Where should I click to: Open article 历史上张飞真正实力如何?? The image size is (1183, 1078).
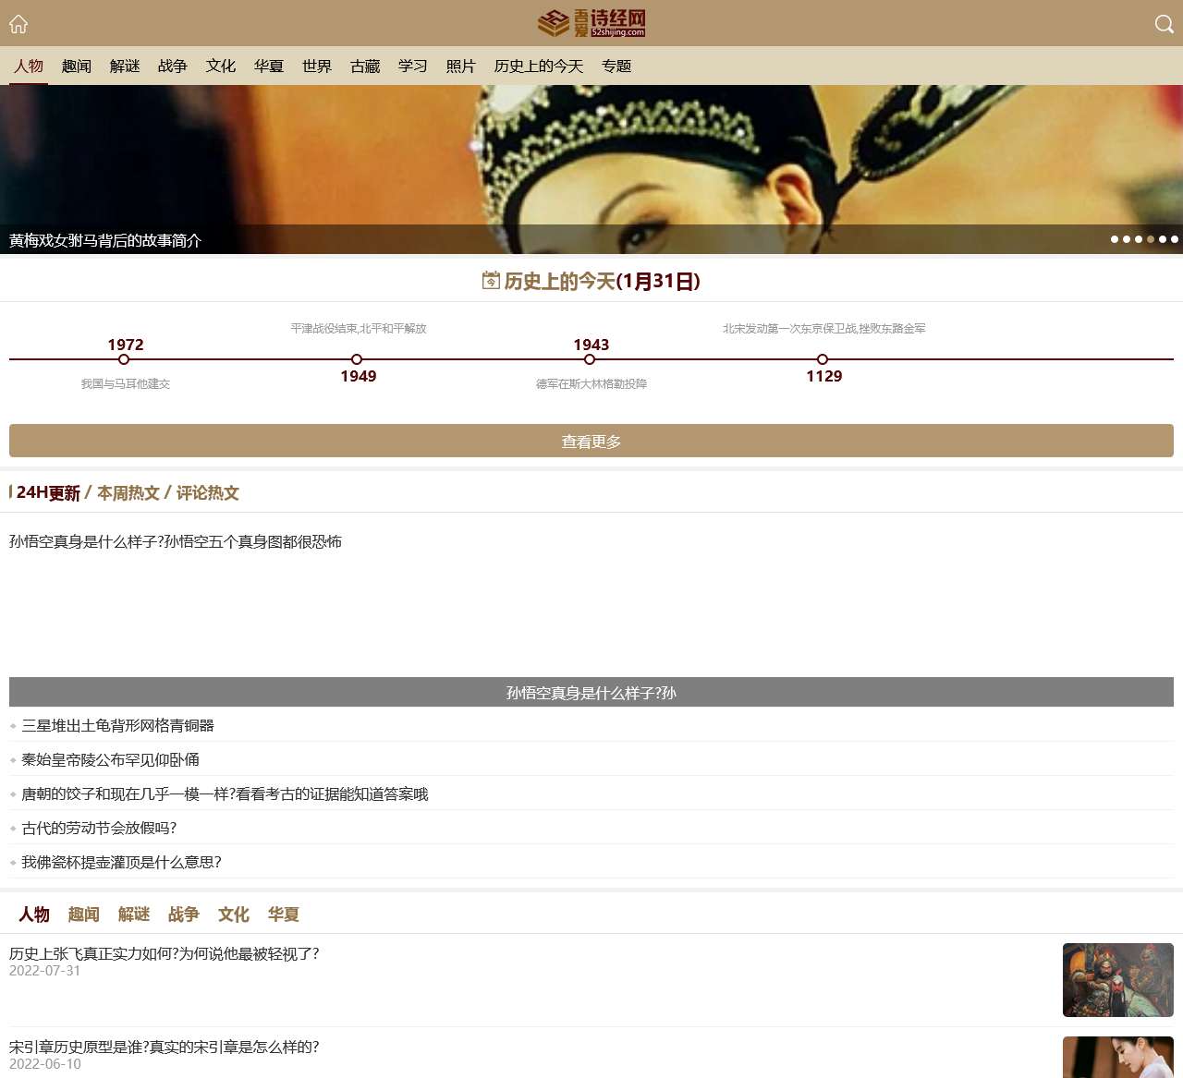point(165,953)
